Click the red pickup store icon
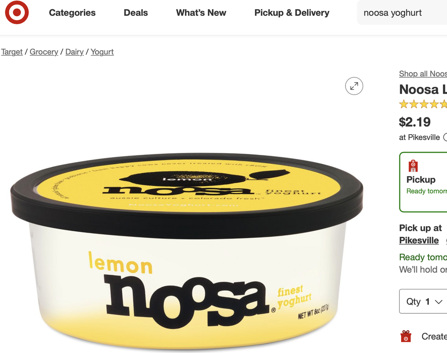Viewport: 447px width, 353px height. (413, 165)
